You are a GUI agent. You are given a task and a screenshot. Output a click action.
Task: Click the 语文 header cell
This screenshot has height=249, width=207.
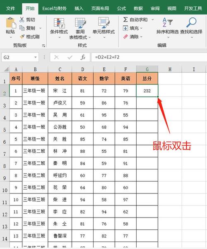pyautogui.click(x=82, y=78)
